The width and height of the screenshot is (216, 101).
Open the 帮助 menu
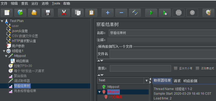[67, 4]
